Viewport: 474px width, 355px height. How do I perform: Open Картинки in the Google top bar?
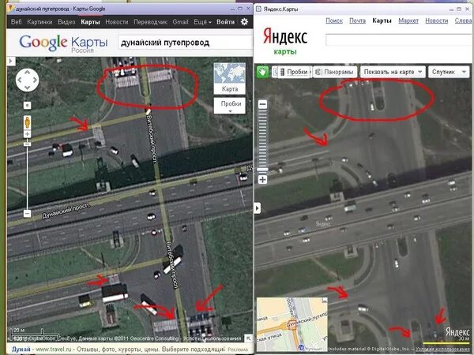tap(39, 22)
